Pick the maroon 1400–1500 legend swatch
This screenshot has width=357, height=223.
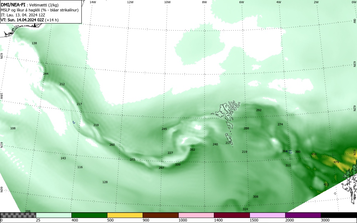coord(232,215)
